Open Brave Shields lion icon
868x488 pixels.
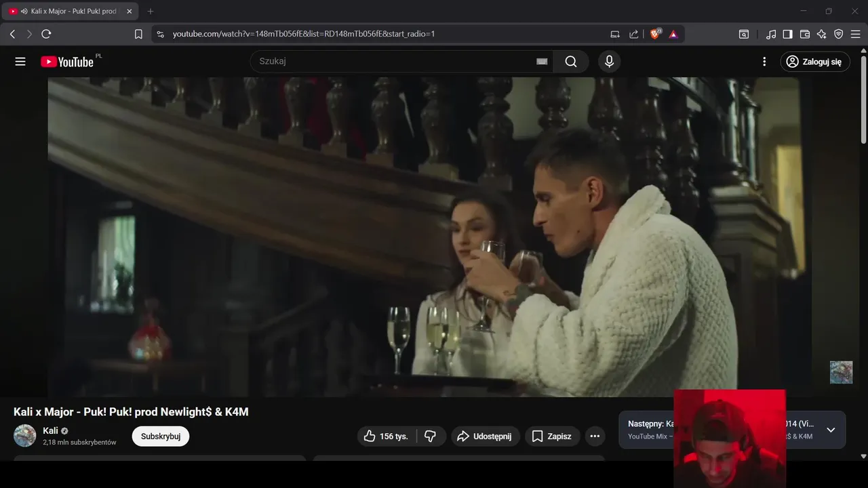click(655, 34)
